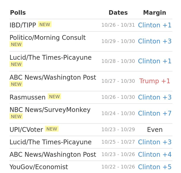Open the YouGov/Economist poll entry
The height and width of the screenshot is (173, 181).
click(39, 167)
